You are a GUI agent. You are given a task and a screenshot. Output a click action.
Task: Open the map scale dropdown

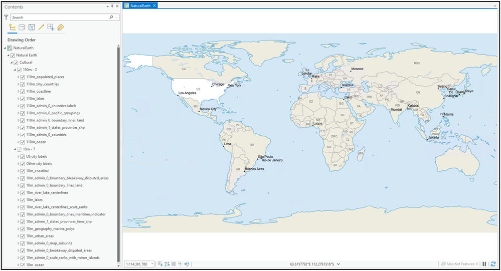pos(152,264)
